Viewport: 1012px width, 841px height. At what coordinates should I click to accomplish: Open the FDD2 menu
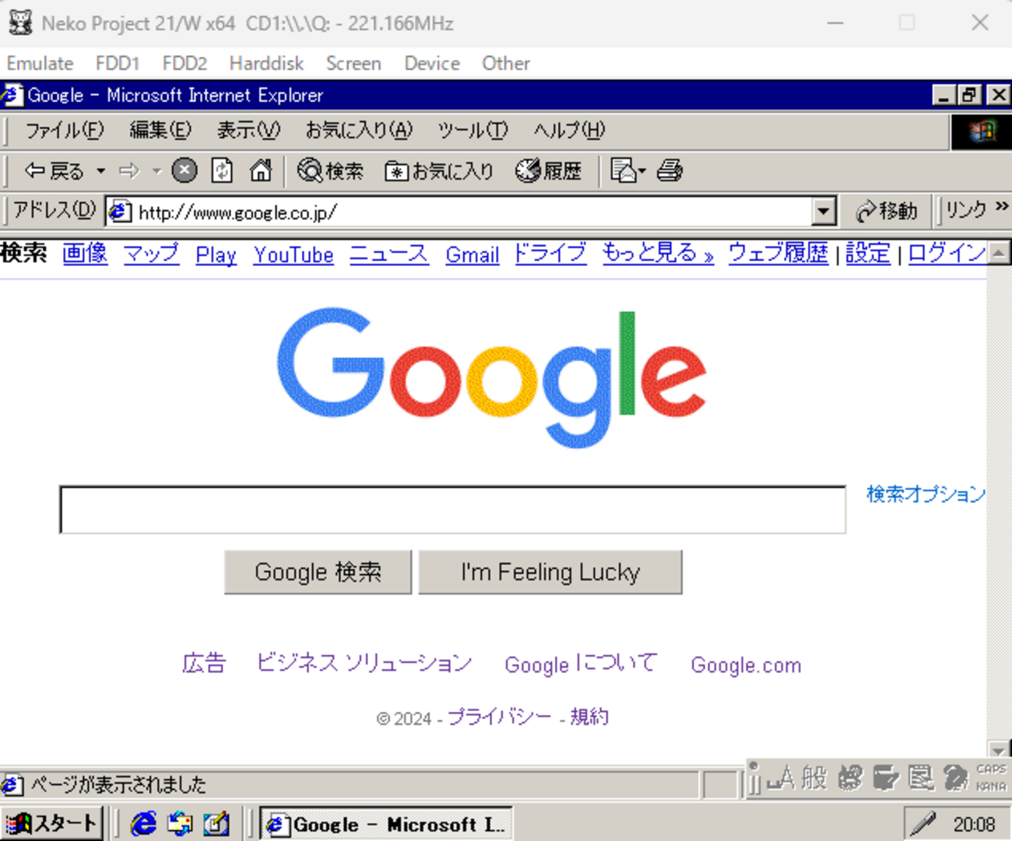point(184,63)
